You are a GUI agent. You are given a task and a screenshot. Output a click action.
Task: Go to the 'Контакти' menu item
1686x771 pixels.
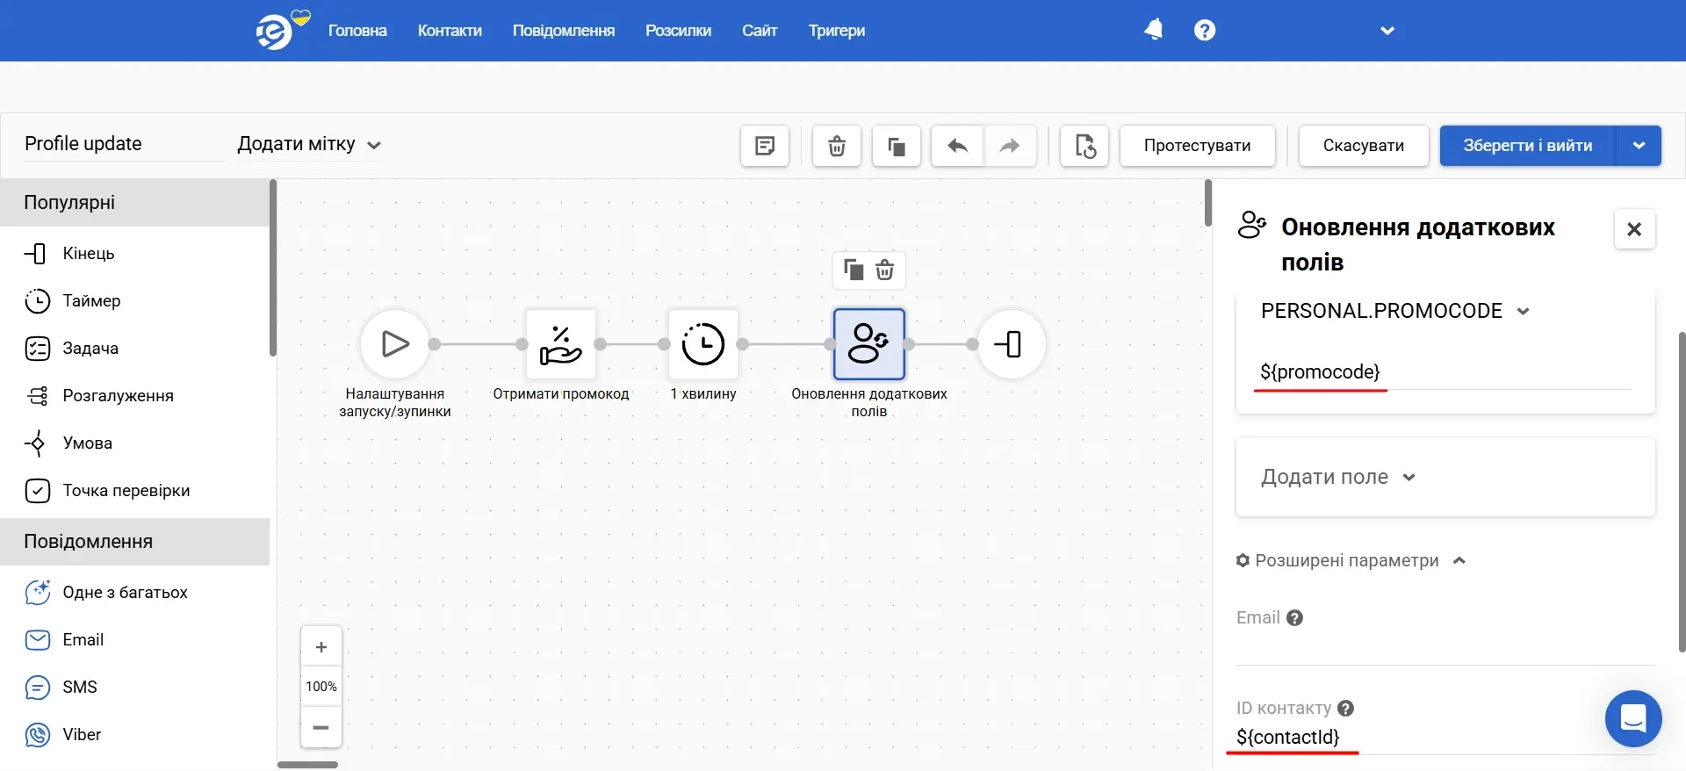click(x=450, y=31)
